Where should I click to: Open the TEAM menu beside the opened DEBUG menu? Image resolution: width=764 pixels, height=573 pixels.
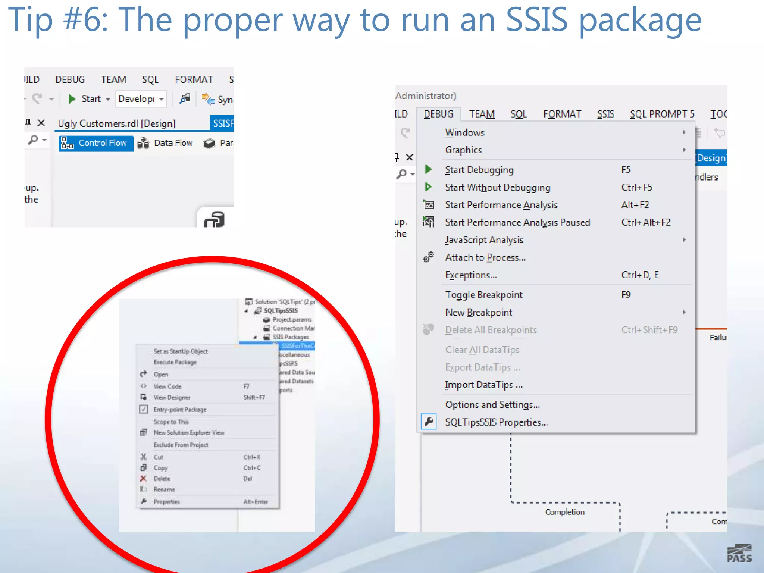click(482, 114)
